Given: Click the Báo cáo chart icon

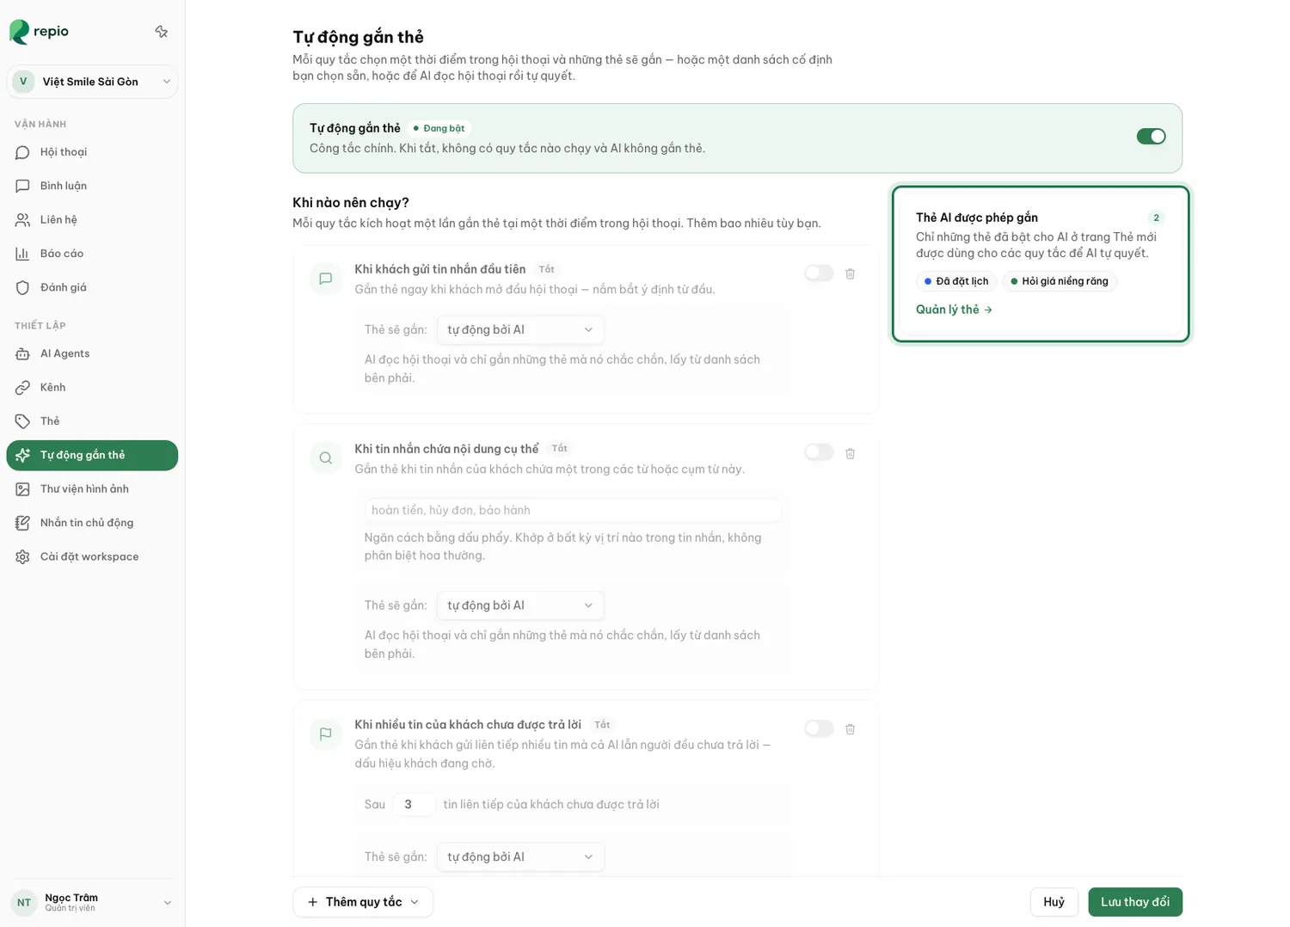Looking at the screenshot, I should pyautogui.click(x=22, y=254).
